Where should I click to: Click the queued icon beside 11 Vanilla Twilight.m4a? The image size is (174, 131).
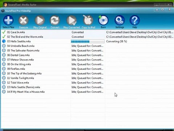4,78
